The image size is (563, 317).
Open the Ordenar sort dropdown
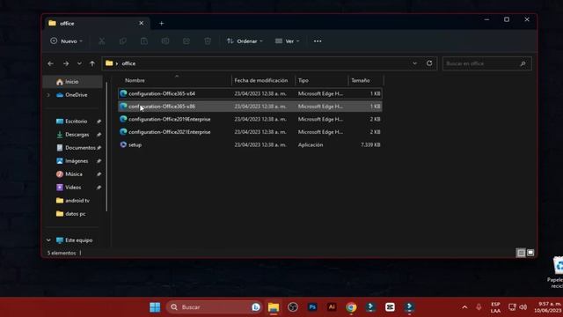pos(245,41)
